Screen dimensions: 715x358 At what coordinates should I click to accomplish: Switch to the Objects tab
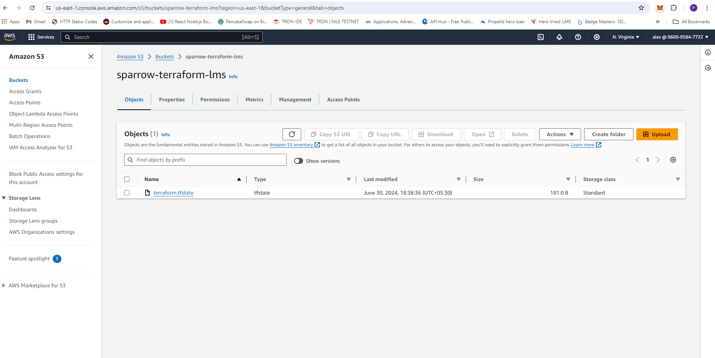point(134,100)
